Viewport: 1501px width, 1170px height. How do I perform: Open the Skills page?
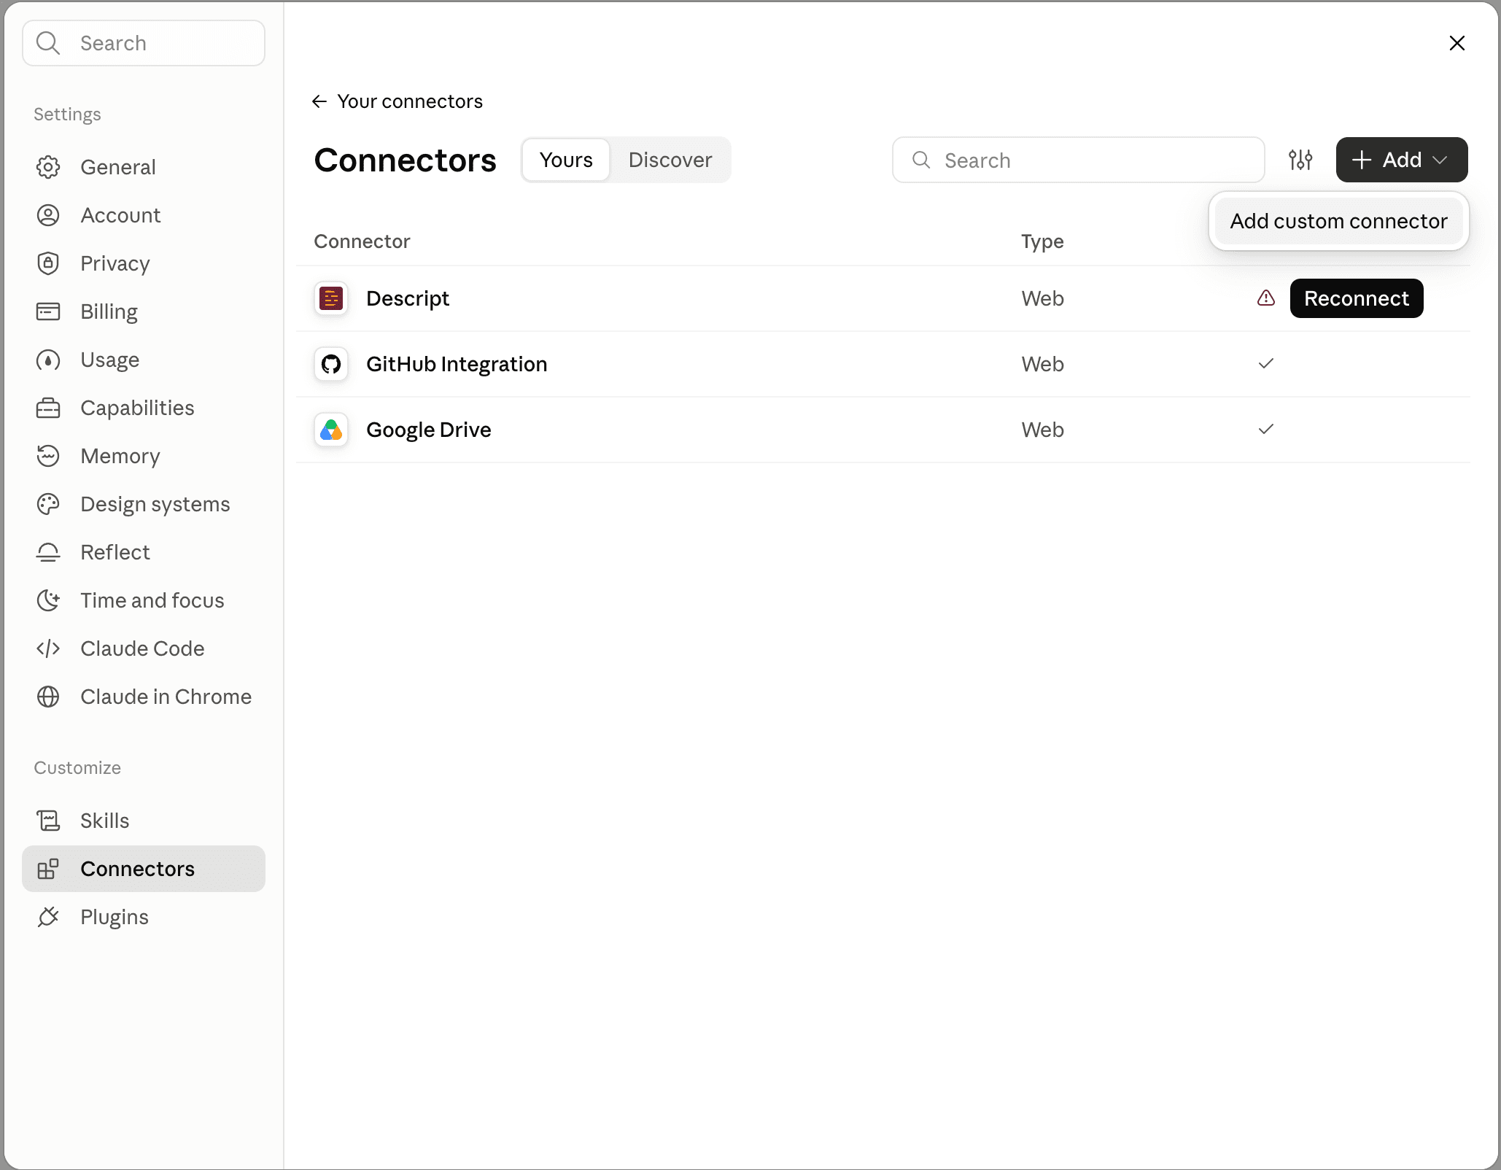click(x=144, y=821)
